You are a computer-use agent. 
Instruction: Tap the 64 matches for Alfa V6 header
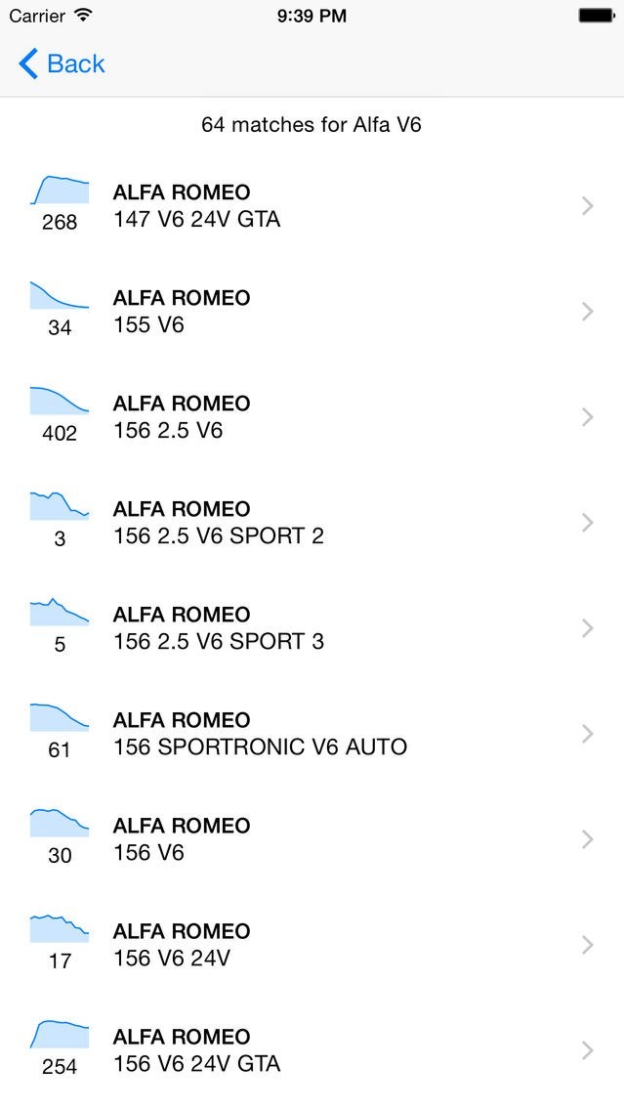point(312,125)
